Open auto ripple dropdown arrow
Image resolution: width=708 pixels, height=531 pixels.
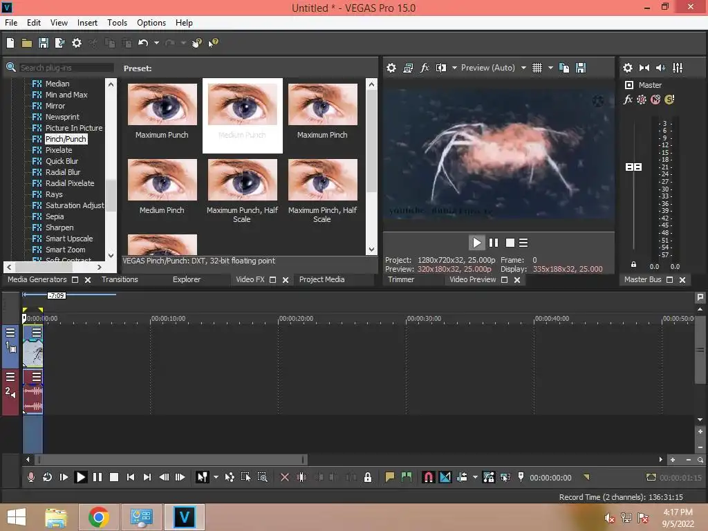tap(475, 477)
